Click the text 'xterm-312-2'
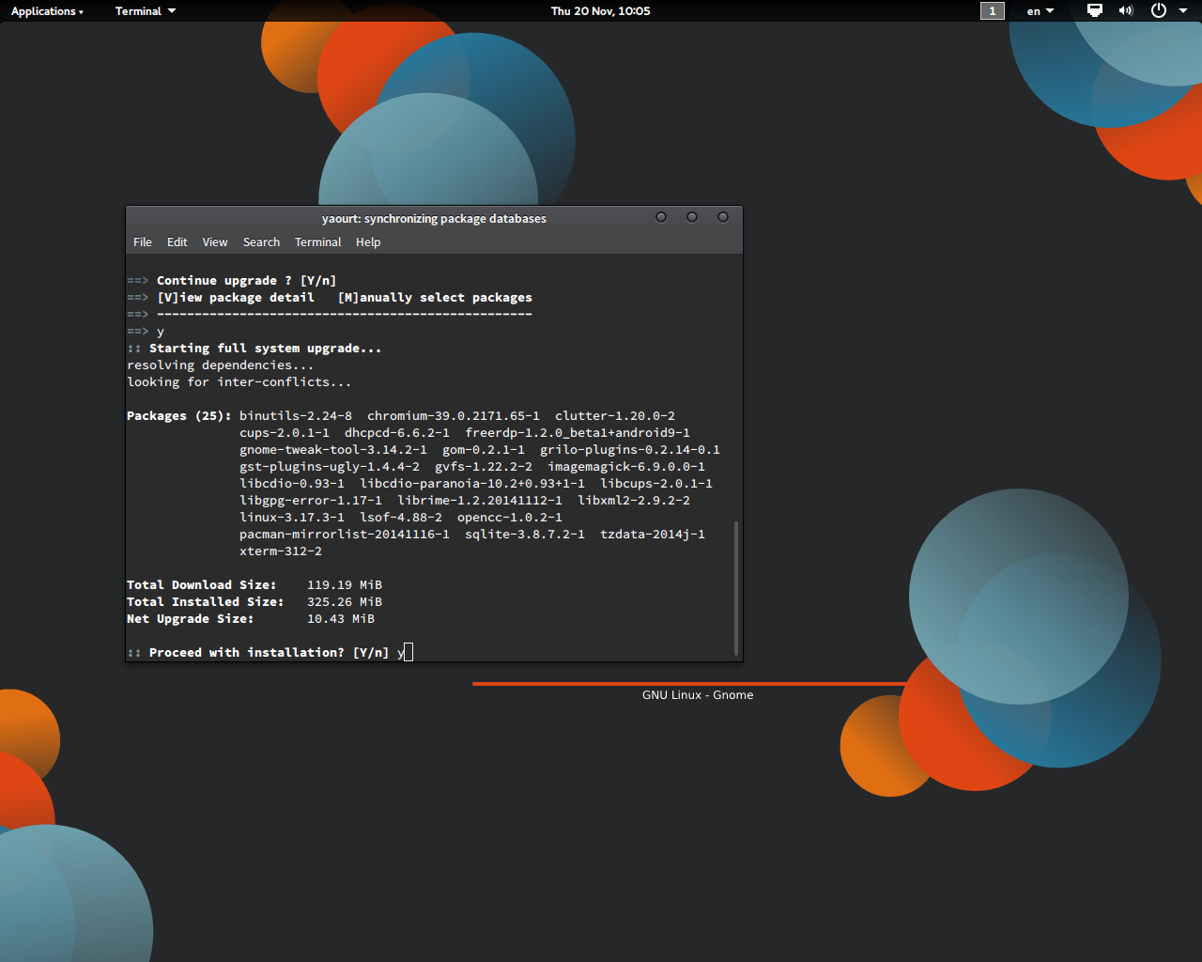1202x962 pixels. point(281,551)
